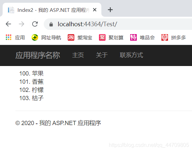This screenshot has height=151, width=192.
Task: Open the 聚划算 bookmark icon
Action: (x=102, y=37)
